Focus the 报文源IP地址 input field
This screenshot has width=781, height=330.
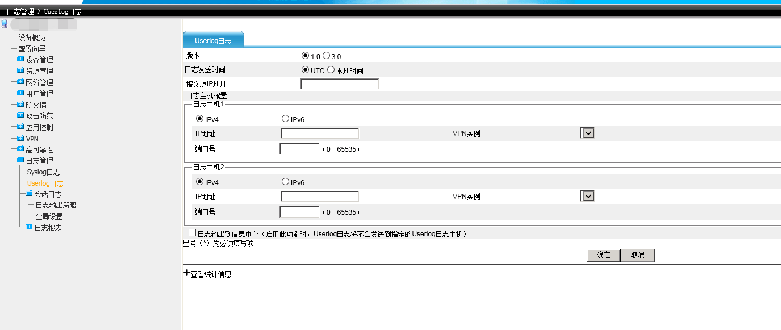[x=340, y=84]
